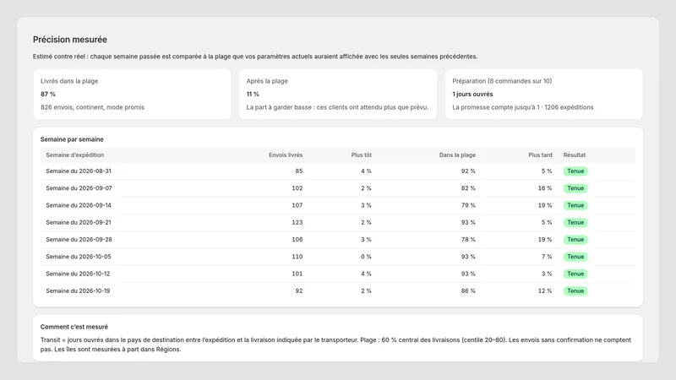Click 'Tenue' badge for week 2026-09-07
The width and height of the screenshot is (676, 380).
click(x=575, y=188)
